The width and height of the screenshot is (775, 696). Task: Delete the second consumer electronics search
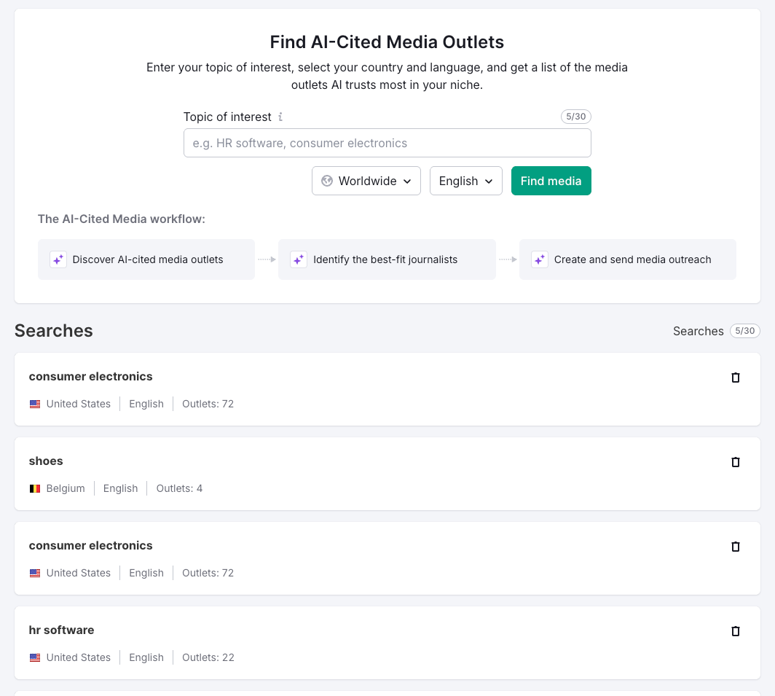click(x=735, y=547)
